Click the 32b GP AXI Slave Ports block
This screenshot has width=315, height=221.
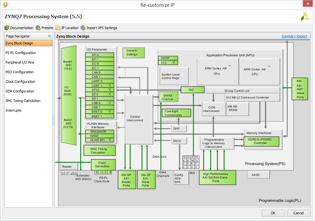[x=146, y=180]
